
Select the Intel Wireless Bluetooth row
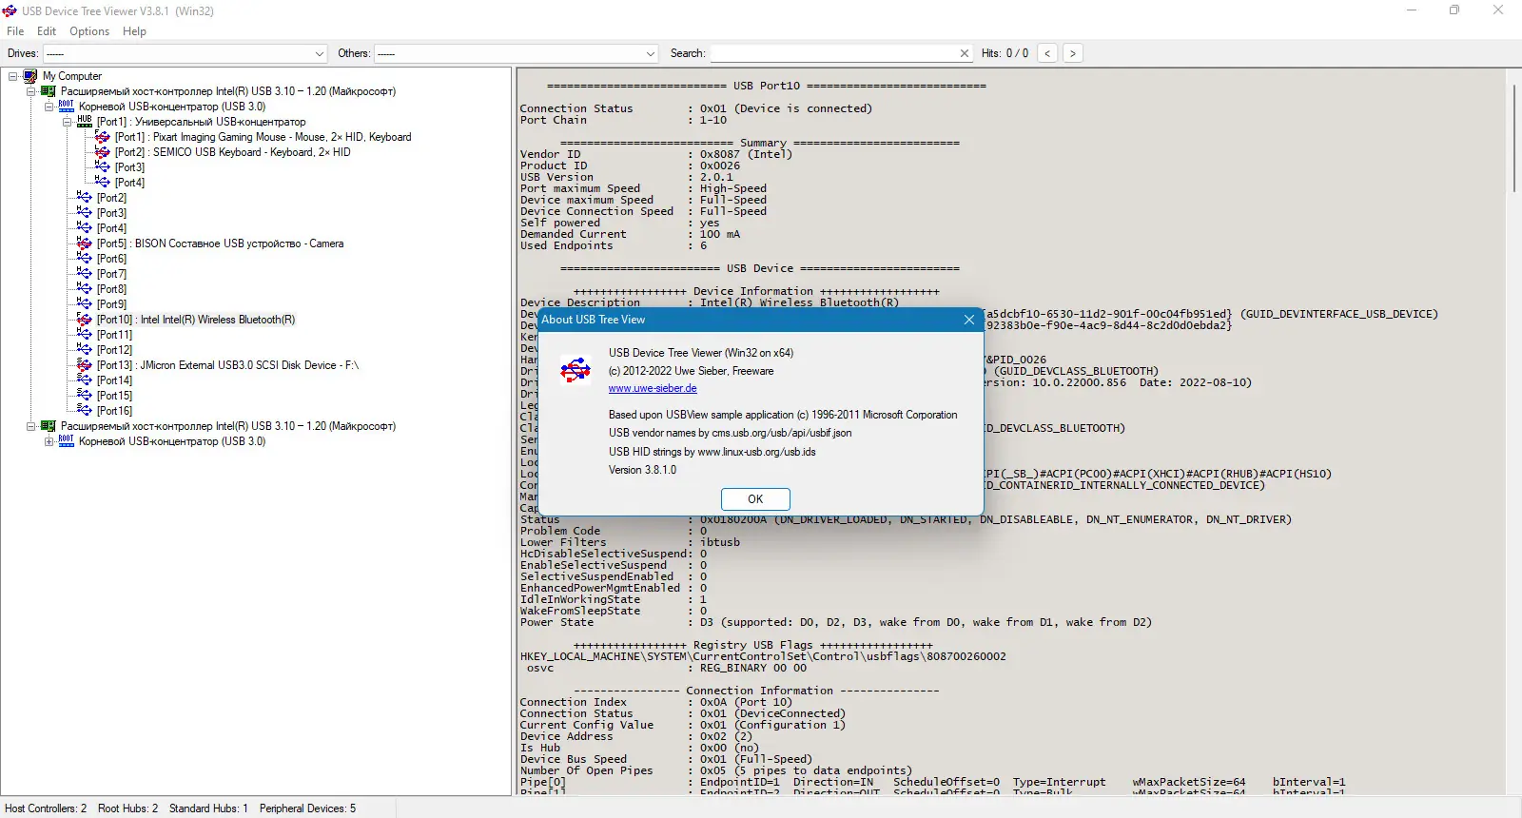coord(196,320)
